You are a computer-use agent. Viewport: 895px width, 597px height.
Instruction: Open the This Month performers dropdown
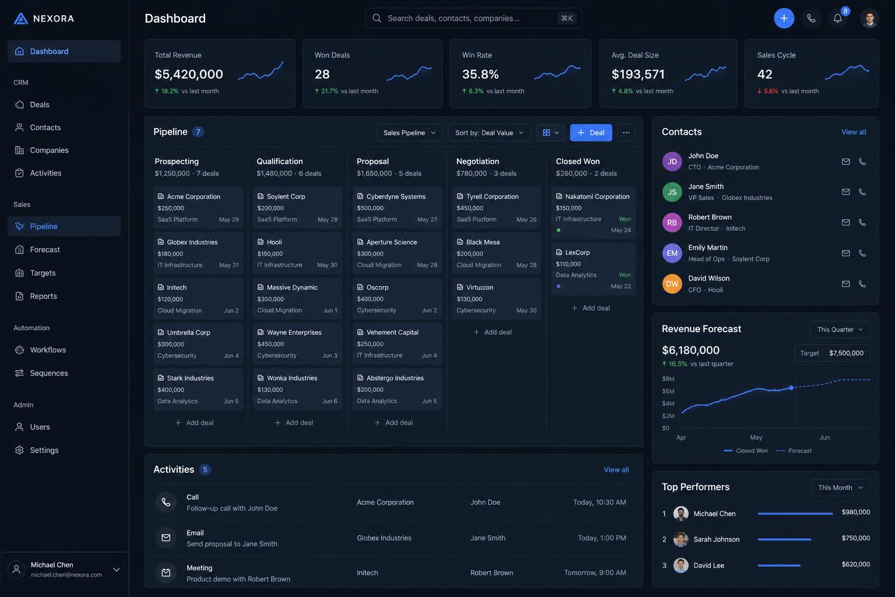click(x=840, y=487)
